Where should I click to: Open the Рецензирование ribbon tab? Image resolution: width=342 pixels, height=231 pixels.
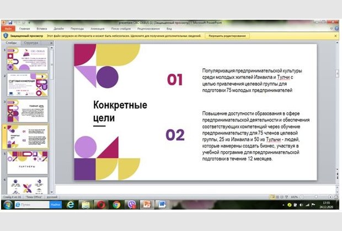point(148,29)
